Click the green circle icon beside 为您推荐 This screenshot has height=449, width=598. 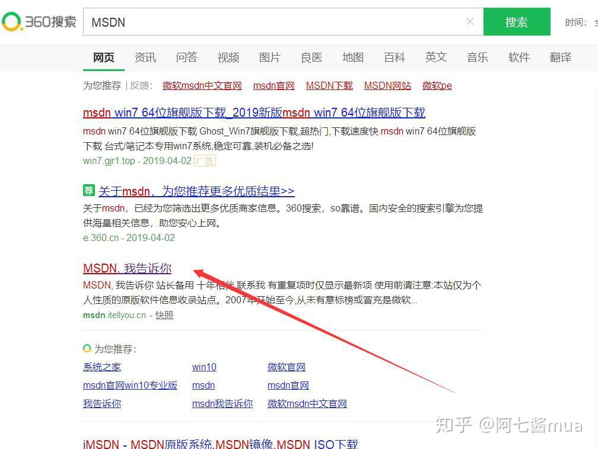(87, 348)
